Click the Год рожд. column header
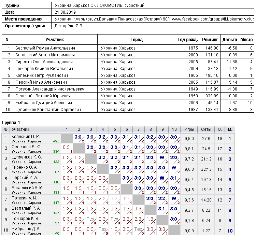Image resolution: width=256 pixels, height=237 pixels. tap(188, 40)
